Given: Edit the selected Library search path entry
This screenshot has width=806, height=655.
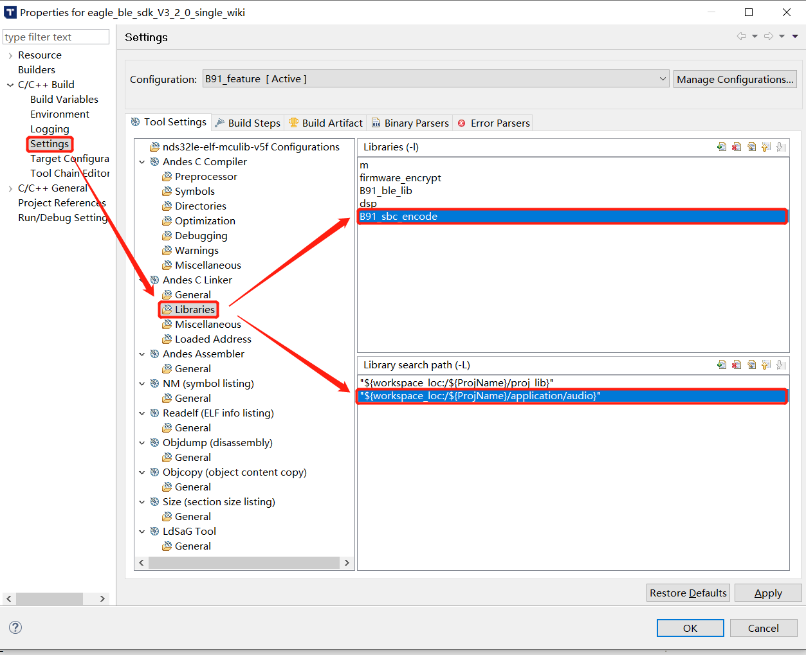Looking at the screenshot, I should point(751,365).
